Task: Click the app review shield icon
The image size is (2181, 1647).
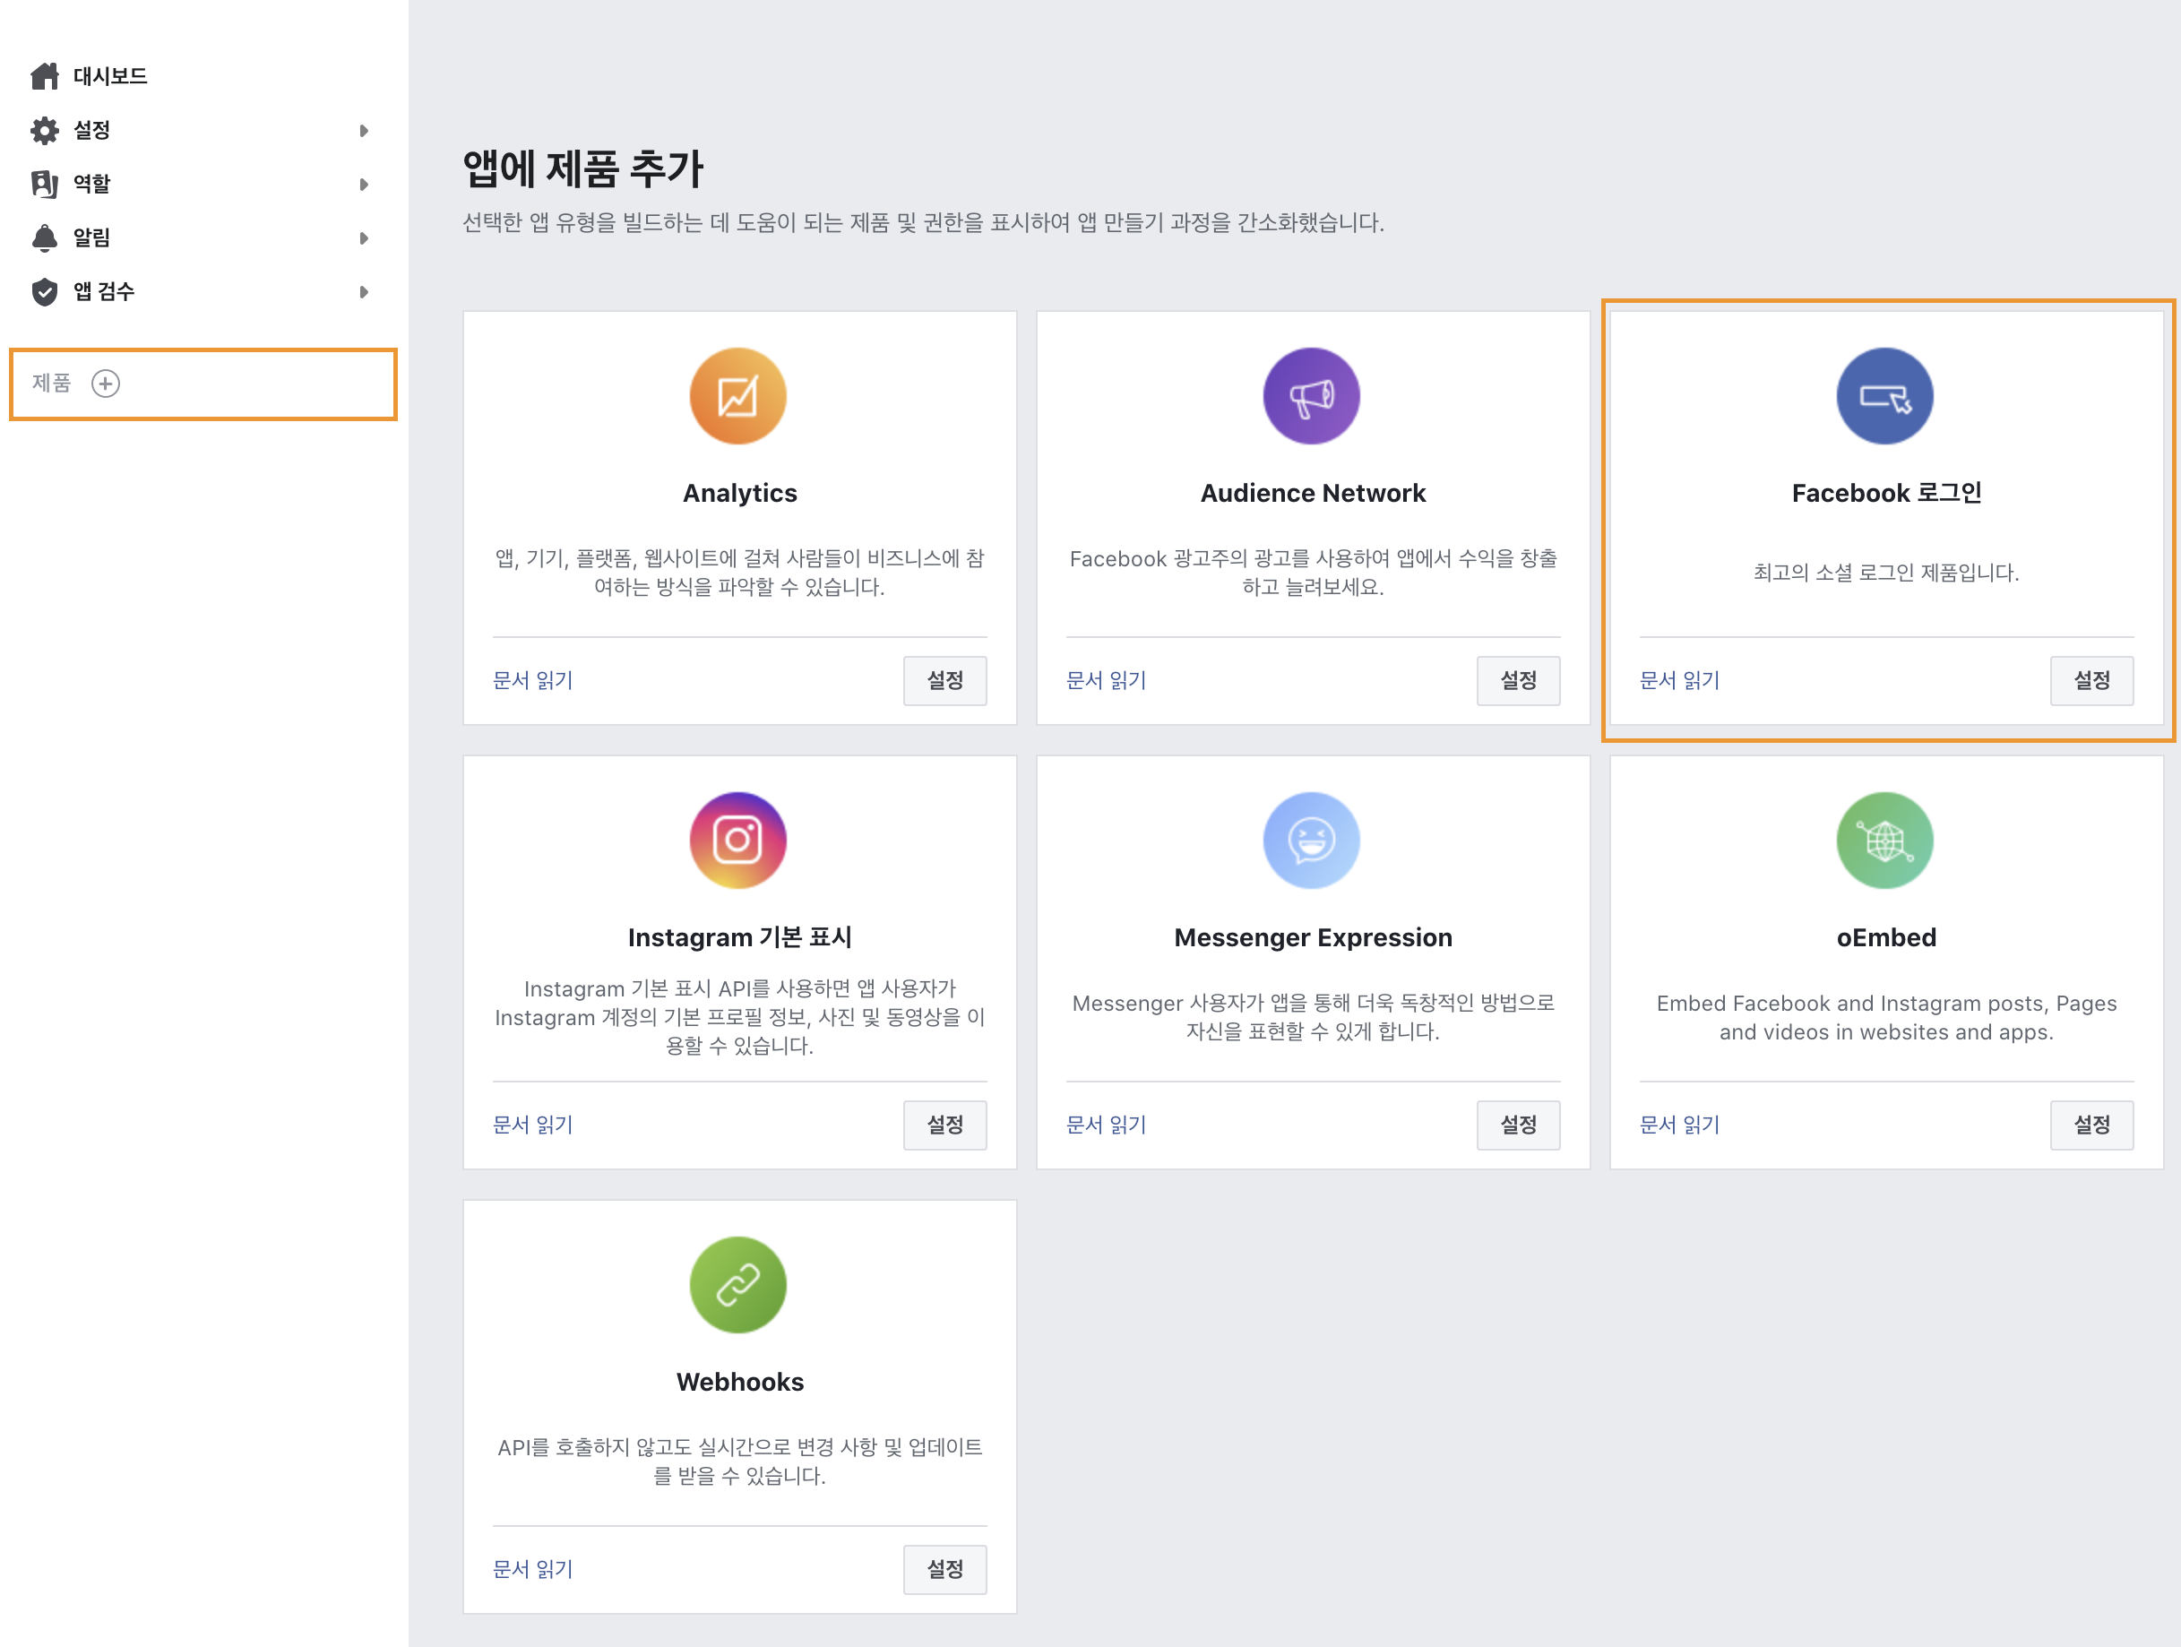Action: [45, 292]
